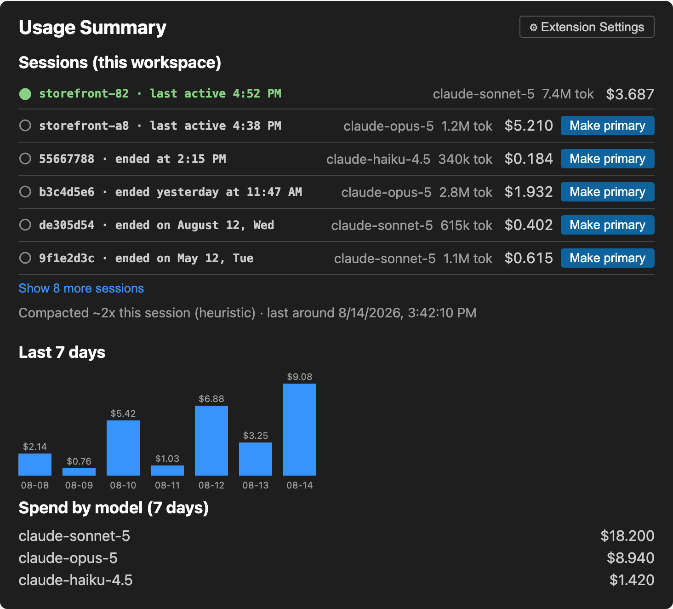Click the 08-08 bar in chart
The height and width of the screenshot is (609, 673).
click(x=35, y=465)
